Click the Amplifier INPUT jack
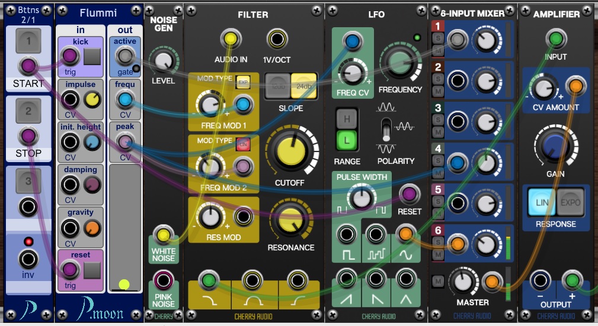The image size is (598, 326). (556, 39)
